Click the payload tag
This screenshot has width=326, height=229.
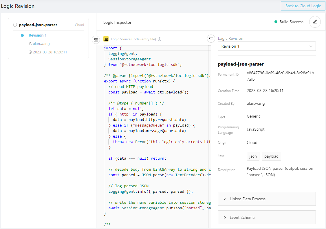pos(271,156)
